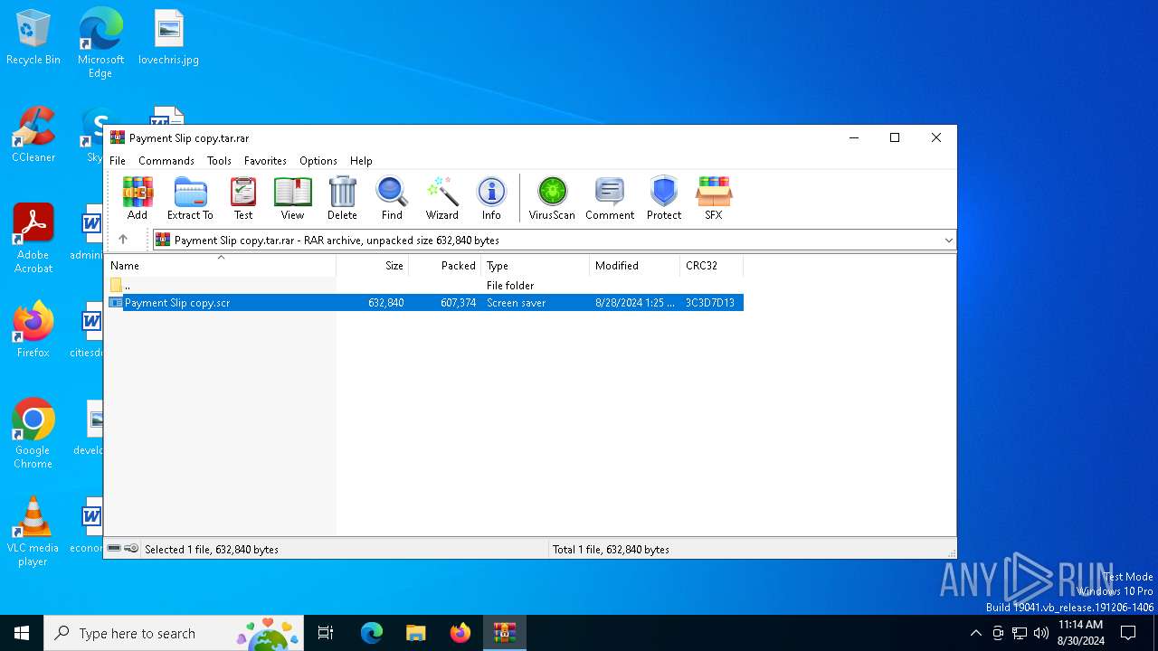Open Google Chrome desktop shortcut
1158x651 pixels.
point(33,434)
